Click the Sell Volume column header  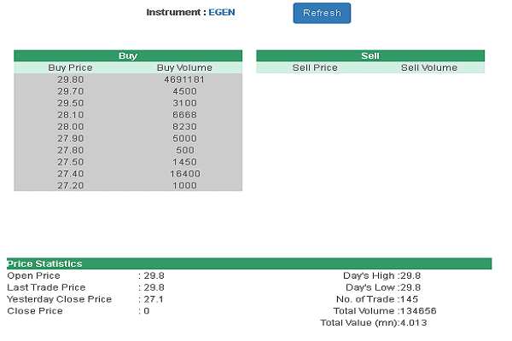click(x=428, y=67)
